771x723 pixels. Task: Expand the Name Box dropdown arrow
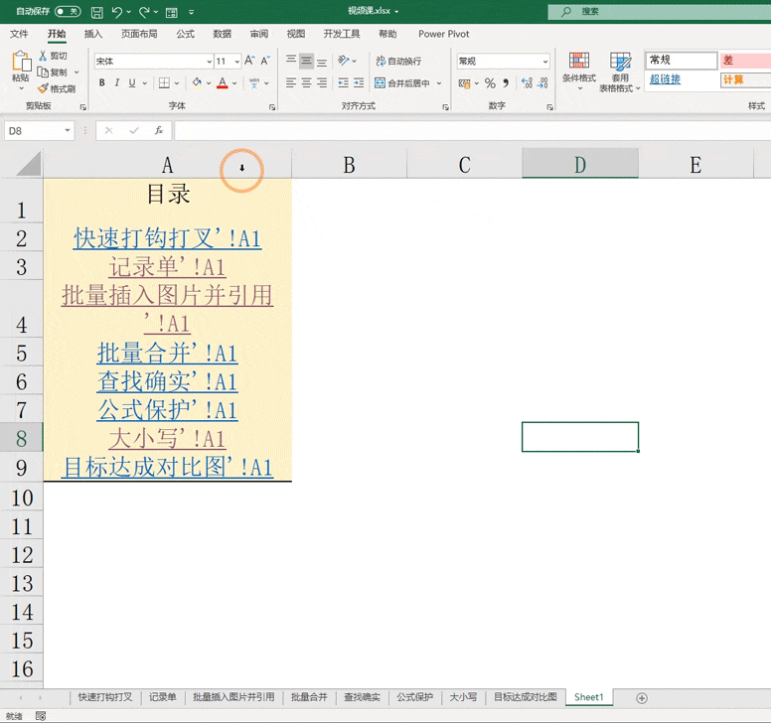click(68, 131)
